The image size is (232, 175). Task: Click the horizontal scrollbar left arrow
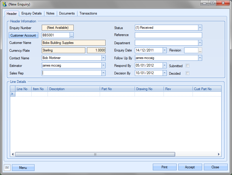13,154
